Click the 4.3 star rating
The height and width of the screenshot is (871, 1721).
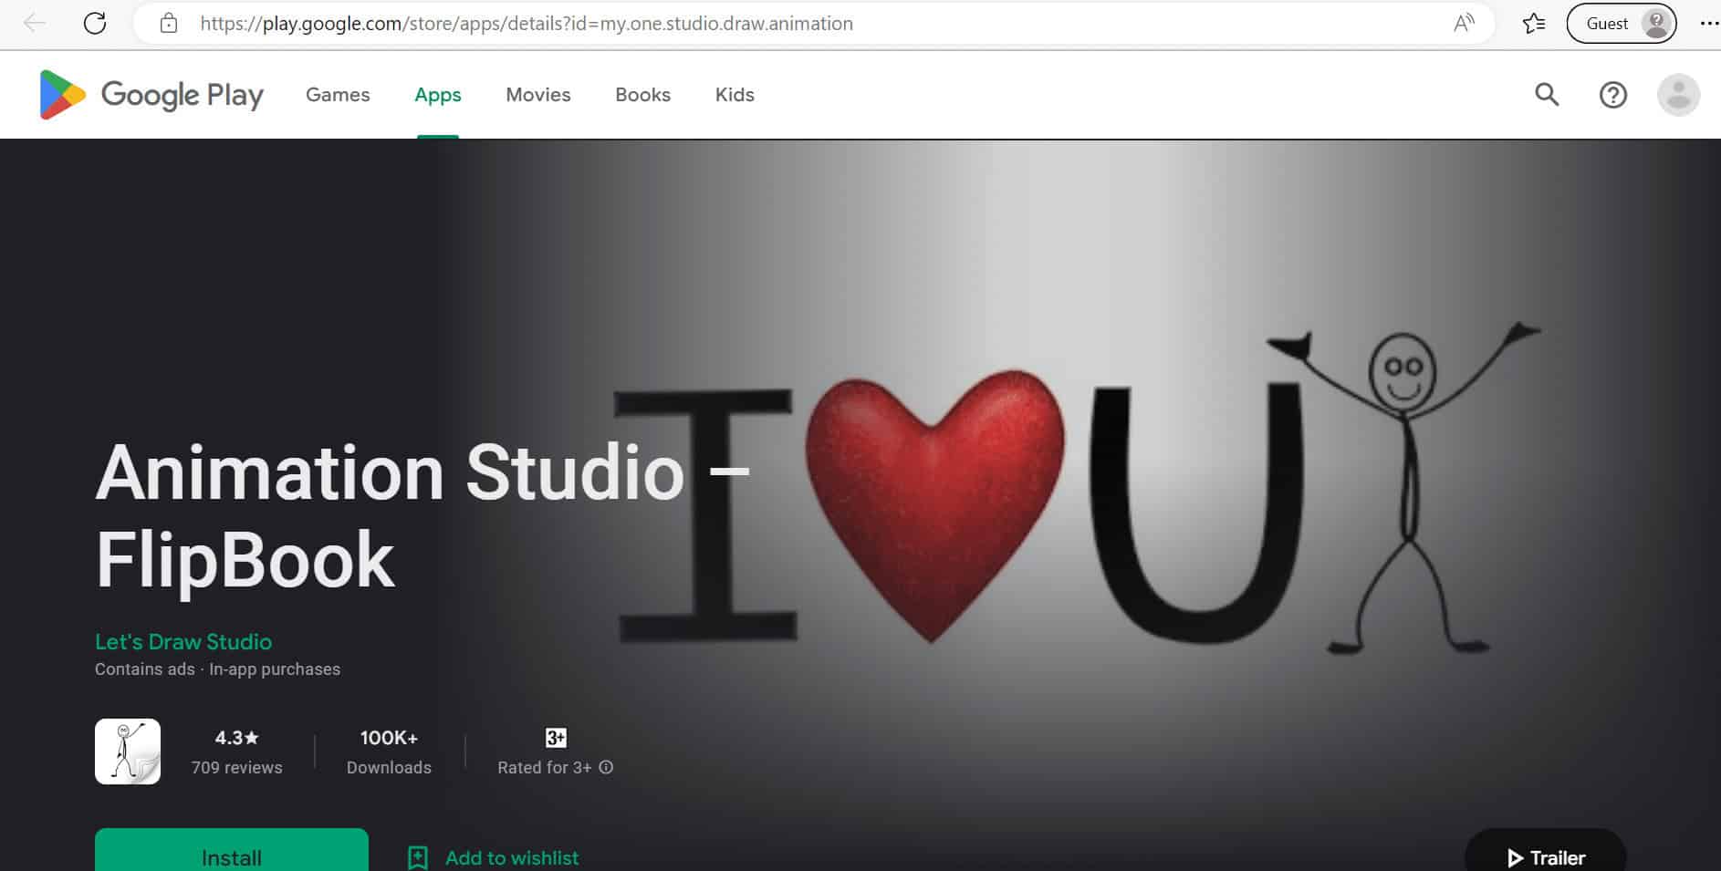coord(237,738)
